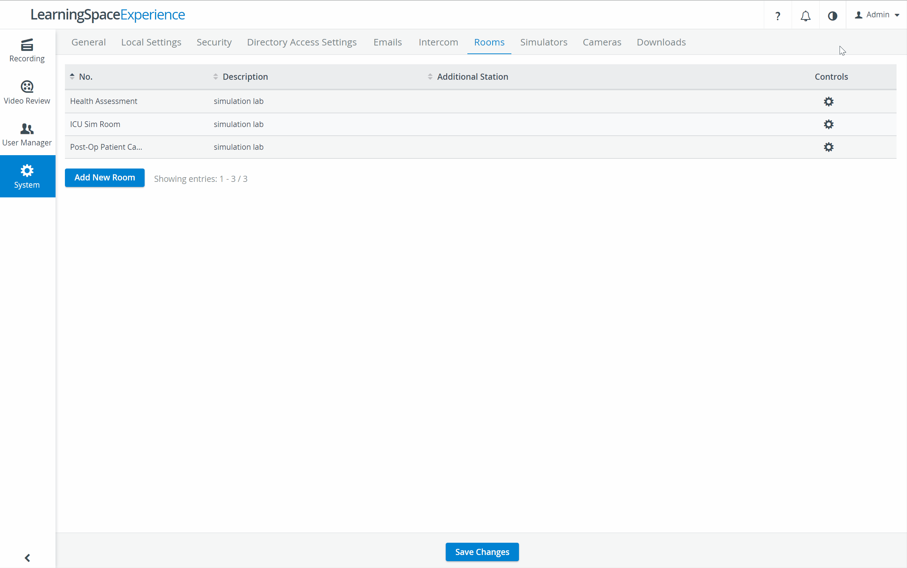Select the ICU Sim Room row

coord(480,124)
